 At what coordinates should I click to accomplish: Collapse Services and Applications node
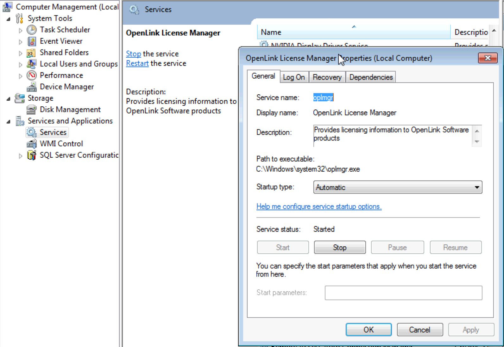coord(8,122)
